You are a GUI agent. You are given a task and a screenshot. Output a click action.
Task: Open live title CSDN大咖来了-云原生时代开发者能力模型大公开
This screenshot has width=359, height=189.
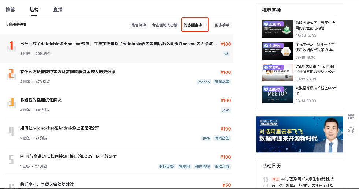coord(316,69)
